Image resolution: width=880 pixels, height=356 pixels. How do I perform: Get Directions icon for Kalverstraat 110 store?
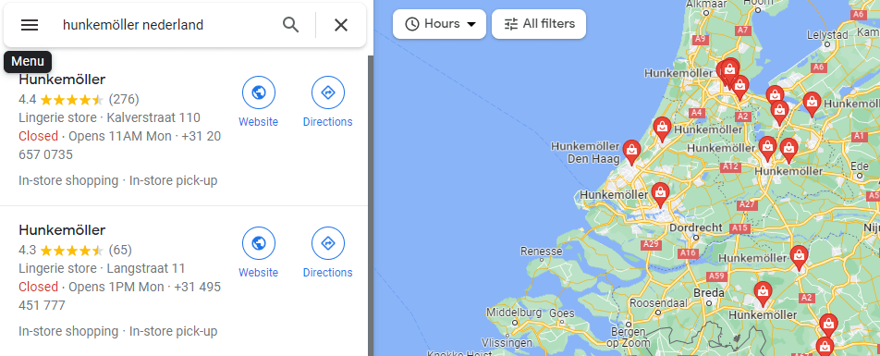(328, 92)
